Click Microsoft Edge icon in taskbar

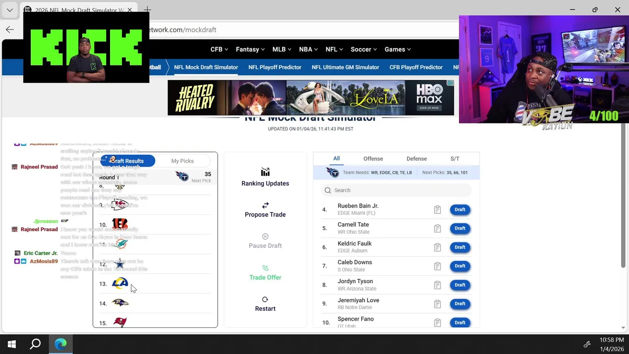click(60, 344)
